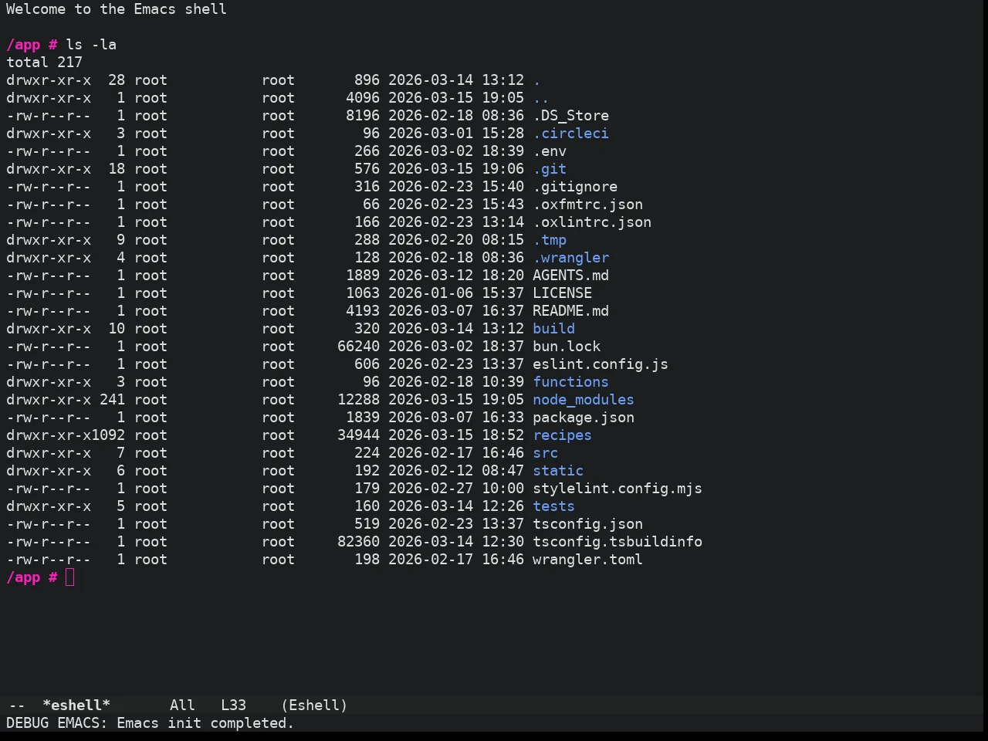Image resolution: width=988 pixels, height=741 pixels.
Task: Click the parent directory '..' entry
Action: 541,98
